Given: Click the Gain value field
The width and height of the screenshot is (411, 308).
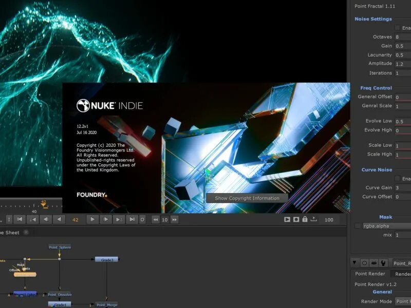Looking at the screenshot, I should (x=403, y=46).
